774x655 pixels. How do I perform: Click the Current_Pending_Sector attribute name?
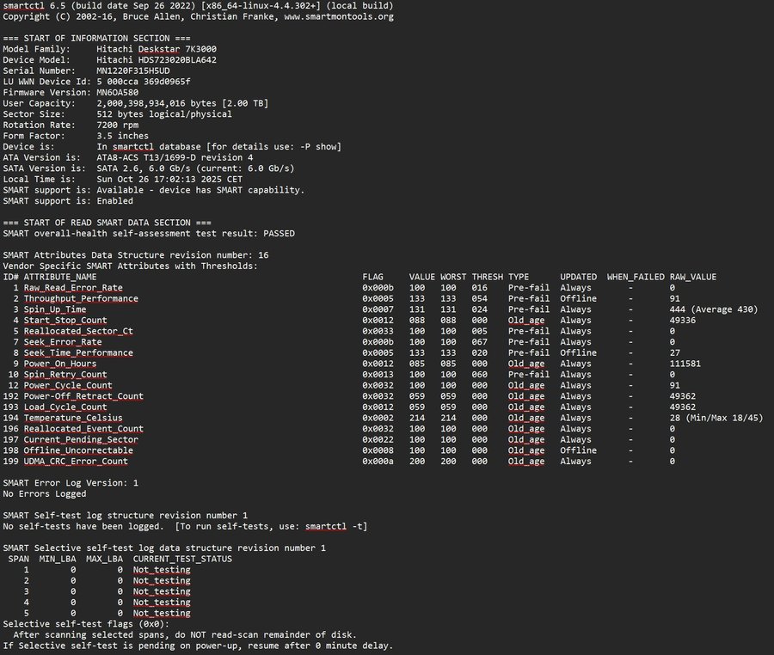80,439
